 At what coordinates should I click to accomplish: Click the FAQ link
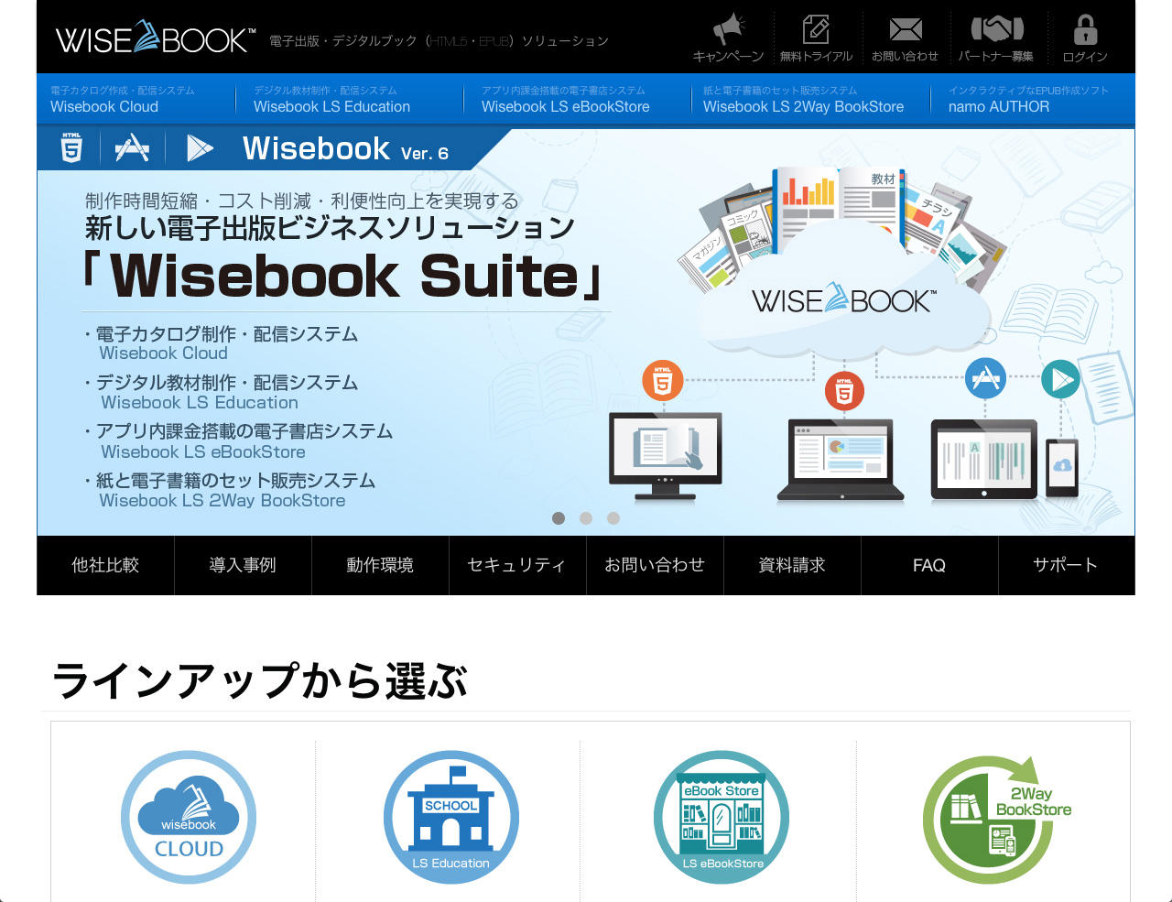pos(929,565)
